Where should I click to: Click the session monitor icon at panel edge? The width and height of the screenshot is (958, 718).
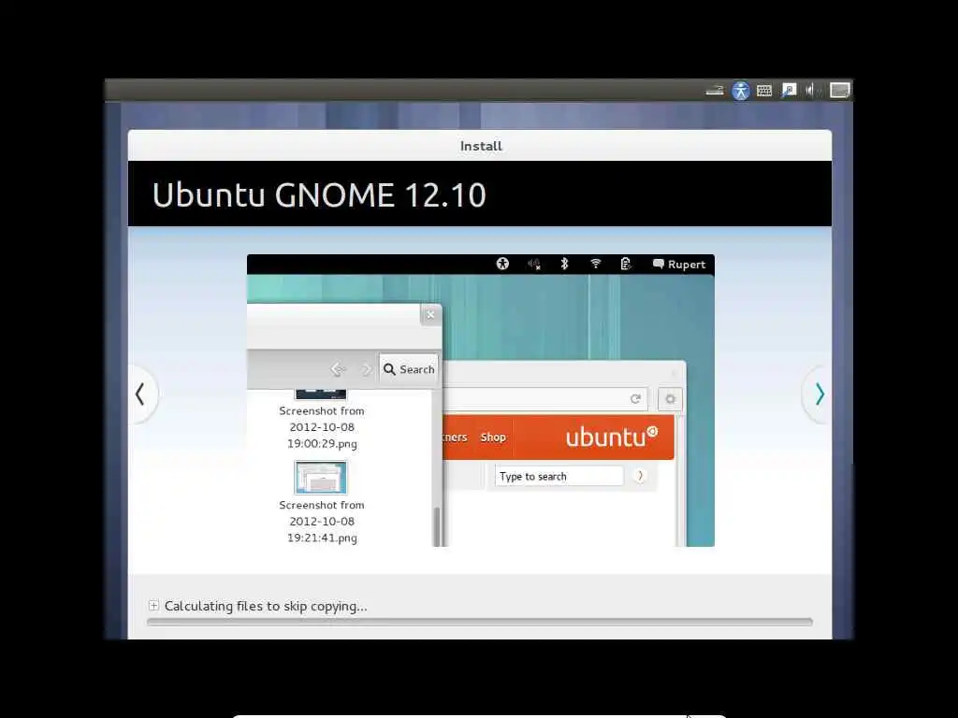(x=839, y=91)
